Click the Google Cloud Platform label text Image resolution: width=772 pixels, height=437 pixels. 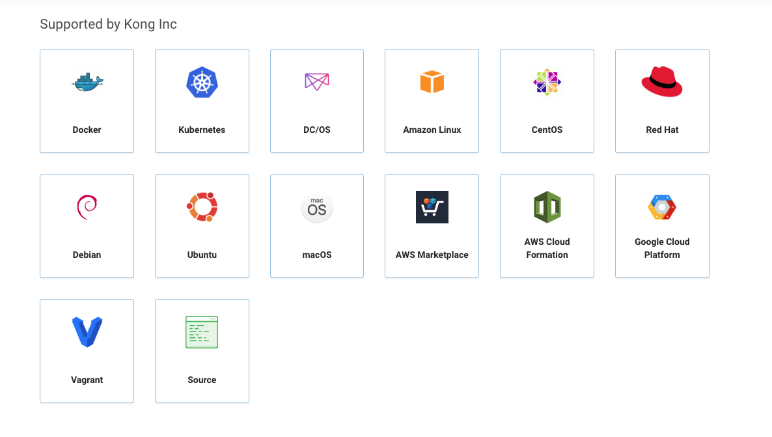tap(662, 248)
